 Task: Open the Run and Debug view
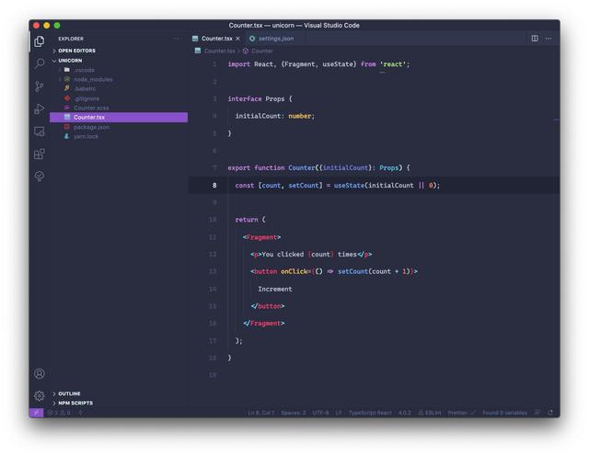pos(39,109)
